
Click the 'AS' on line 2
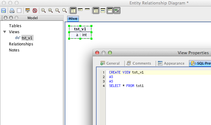coord(111,77)
